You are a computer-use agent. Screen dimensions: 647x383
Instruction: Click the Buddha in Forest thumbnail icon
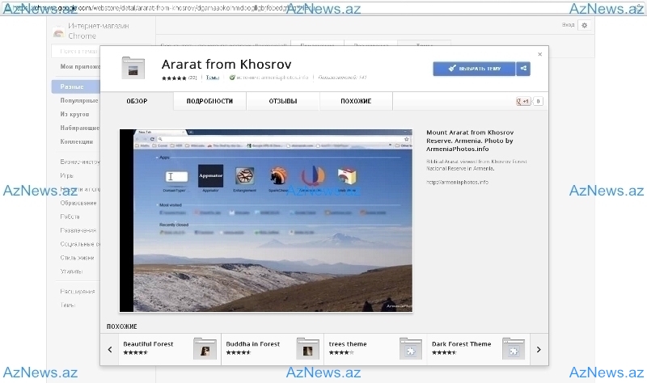click(308, 349)
